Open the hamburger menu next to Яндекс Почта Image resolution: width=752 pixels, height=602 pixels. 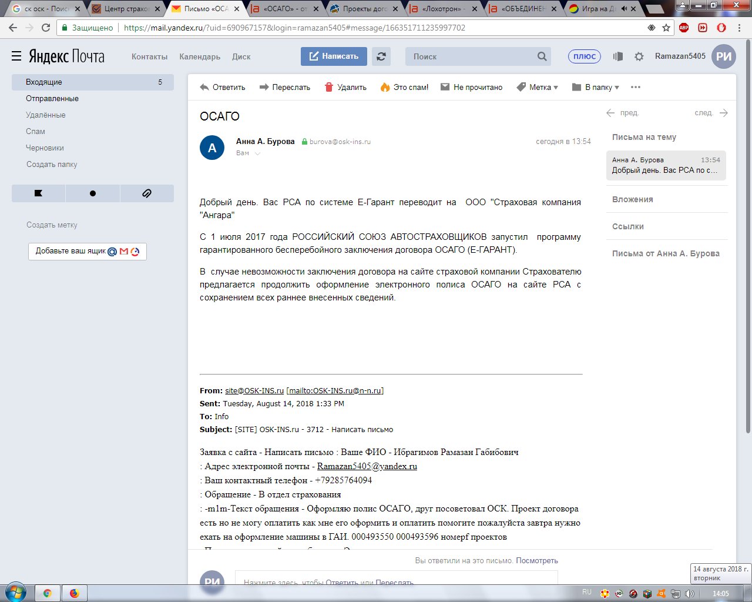(16, 56)
